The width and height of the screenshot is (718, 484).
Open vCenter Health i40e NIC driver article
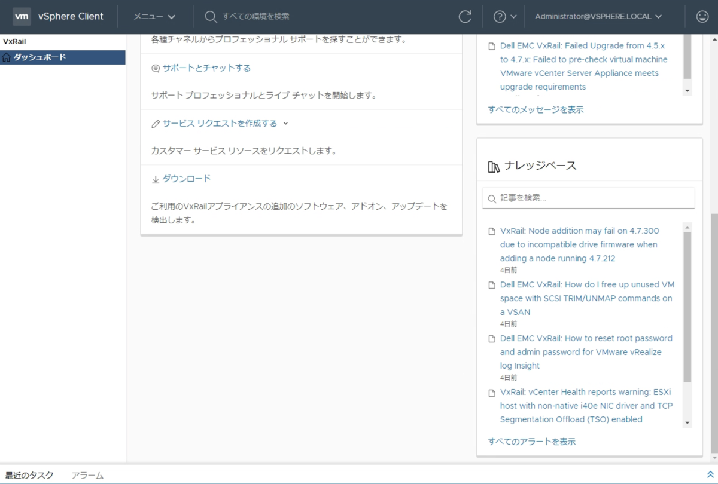coord(586,406)
